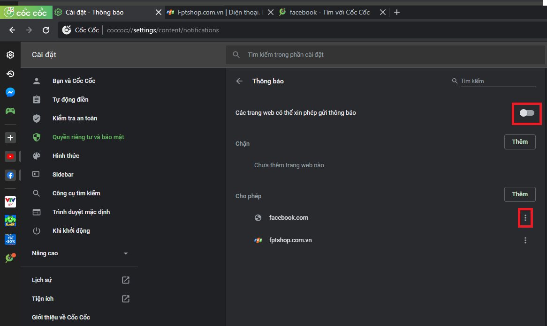
Task: Click the Cốc Cốc logo button
Action: (26, 12)
